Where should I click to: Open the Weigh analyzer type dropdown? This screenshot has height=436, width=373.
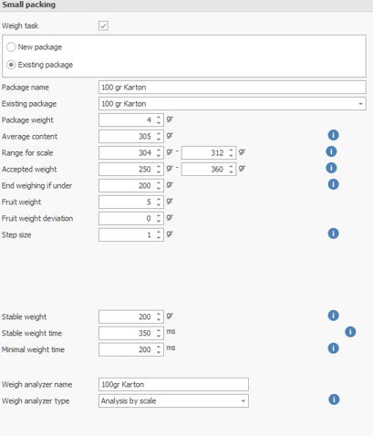tap(243, 401)
